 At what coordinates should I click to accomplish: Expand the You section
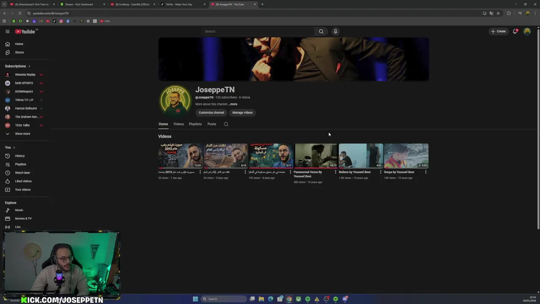pyautogui.click(x=10, y=147)
